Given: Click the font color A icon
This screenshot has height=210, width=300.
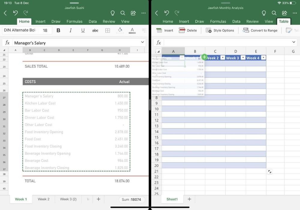Looking at the screenshot, I should [x=132, y=30].
